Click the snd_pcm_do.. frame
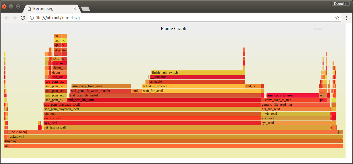This screenshot has height=164, width=353. [56, 86]
